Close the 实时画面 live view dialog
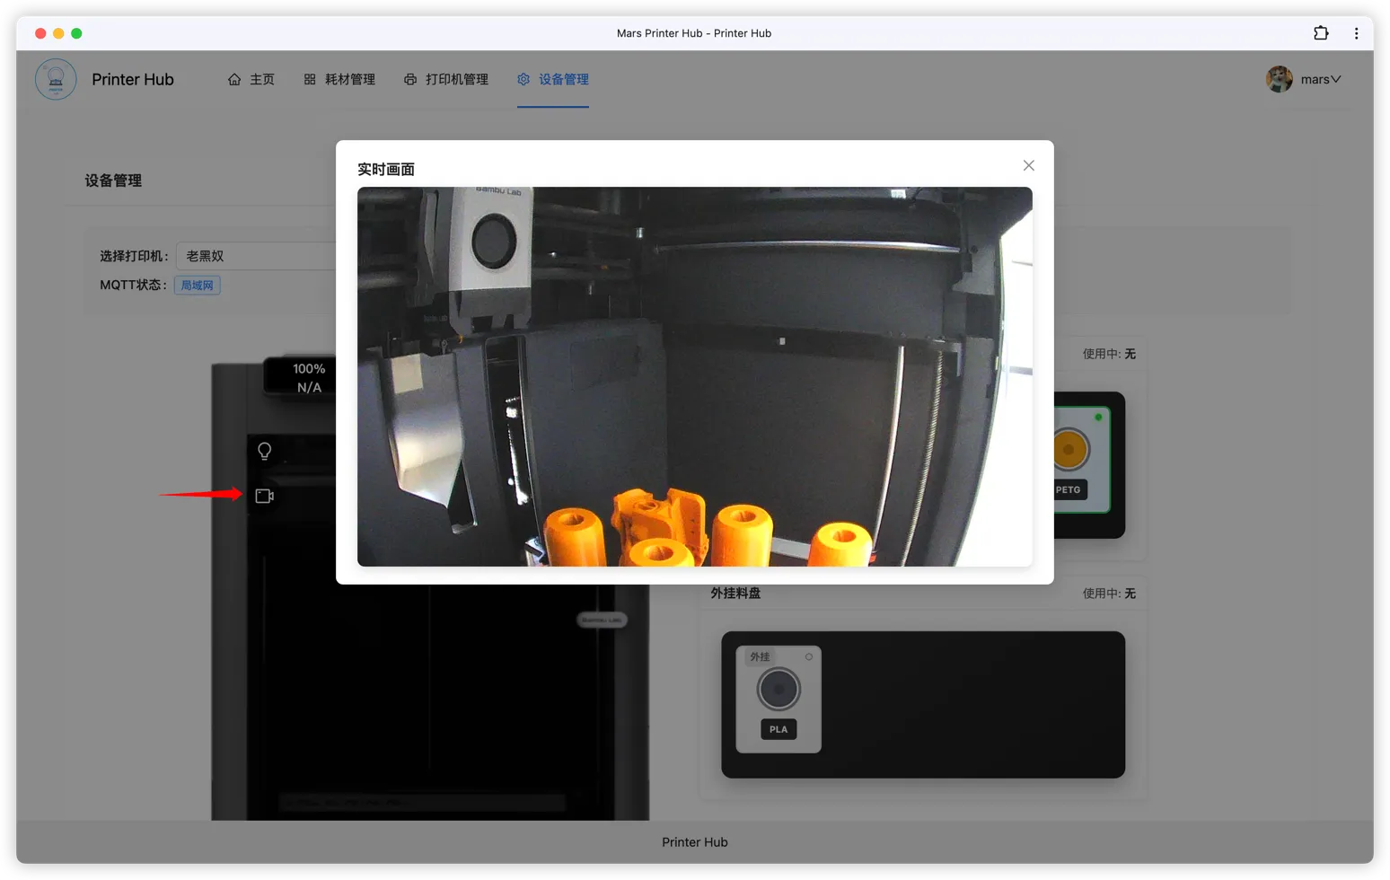Image resolution: width=1390 pixels, height=880 pixels. [1028, 165]
